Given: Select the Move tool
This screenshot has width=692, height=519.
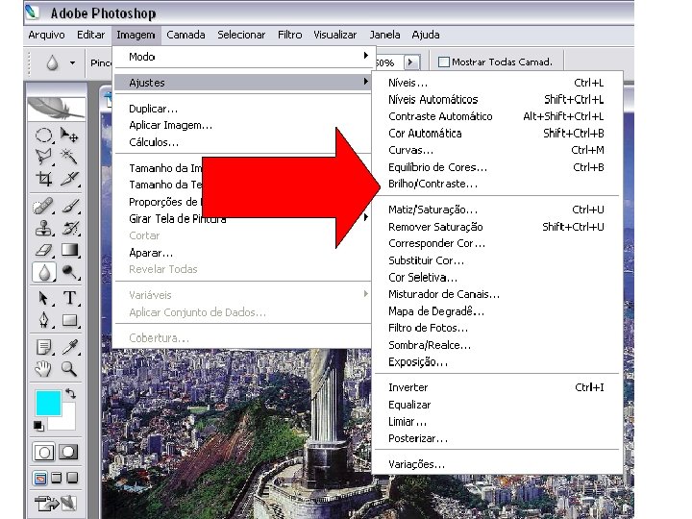Looking at the screenshot, I should click(x=69, y=136).
